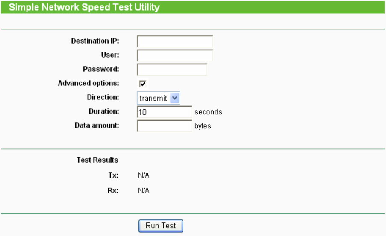
Task: Click the "Data amount:" label
Action: [97, 125]
